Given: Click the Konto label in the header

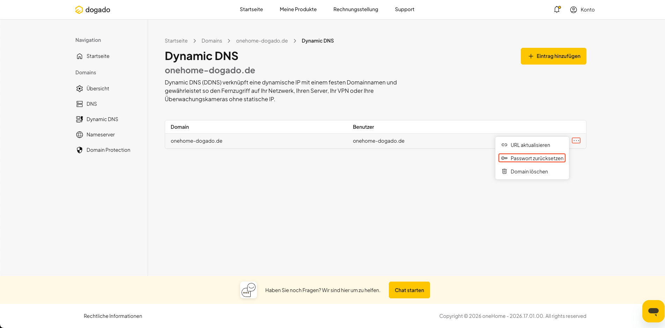Looking at the screenshot, I should [x=588, y=10].
